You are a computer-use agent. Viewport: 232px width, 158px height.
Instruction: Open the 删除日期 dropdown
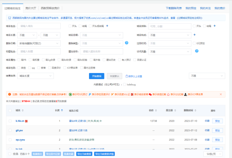click(39, 43)
